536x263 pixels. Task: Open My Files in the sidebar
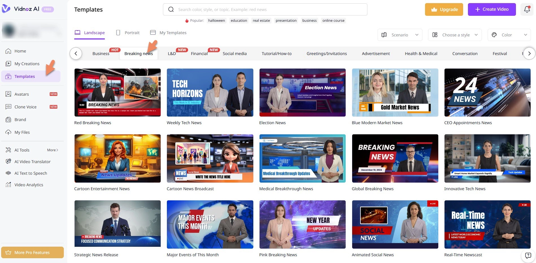tap(22, 132)
